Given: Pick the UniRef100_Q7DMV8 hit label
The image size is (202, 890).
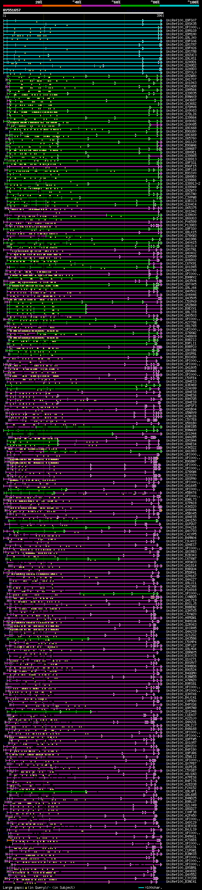Looking at the screenshot, I should tap(181, 107).
